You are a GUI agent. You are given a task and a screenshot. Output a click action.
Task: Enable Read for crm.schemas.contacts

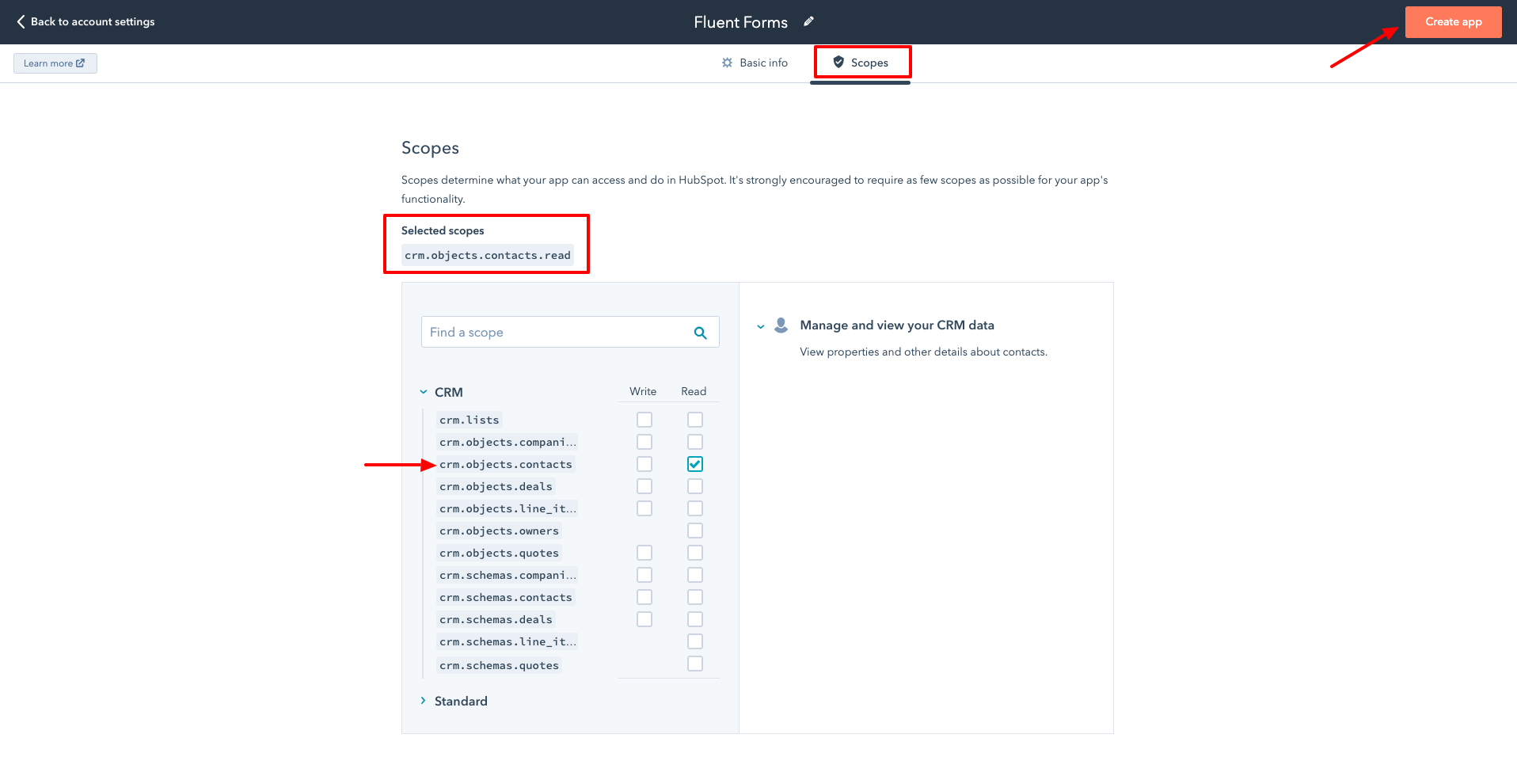click(x=695, y=597)
